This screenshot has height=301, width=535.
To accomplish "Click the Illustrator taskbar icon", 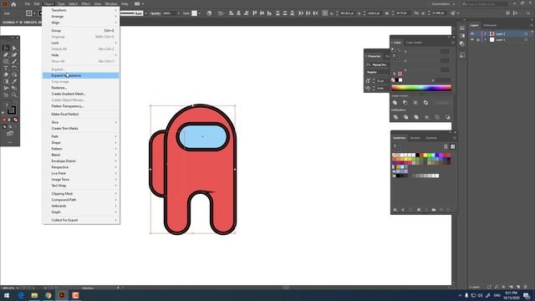I will [62, 295].
